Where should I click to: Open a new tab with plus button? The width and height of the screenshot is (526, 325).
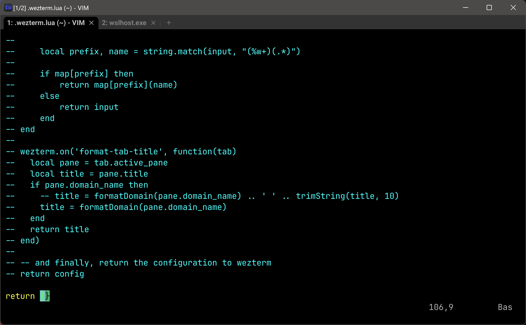[x=169, y=23]
